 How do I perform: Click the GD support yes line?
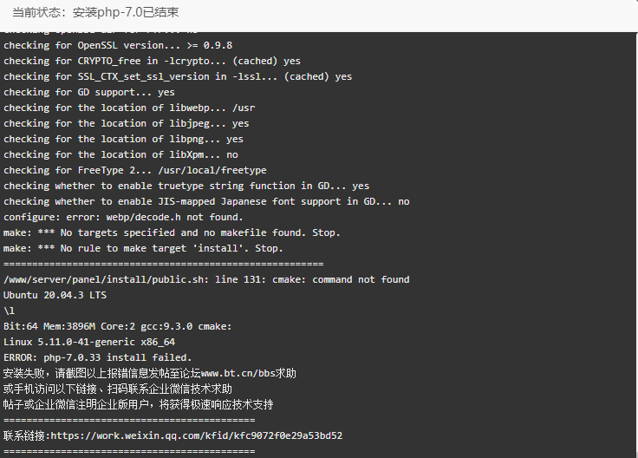[89, 92]
